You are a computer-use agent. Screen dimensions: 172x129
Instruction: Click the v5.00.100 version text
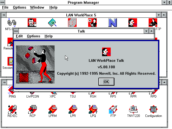106,67
